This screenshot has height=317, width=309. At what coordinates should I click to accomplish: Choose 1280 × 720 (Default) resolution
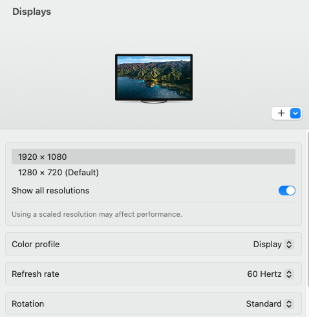pos(153,172)
